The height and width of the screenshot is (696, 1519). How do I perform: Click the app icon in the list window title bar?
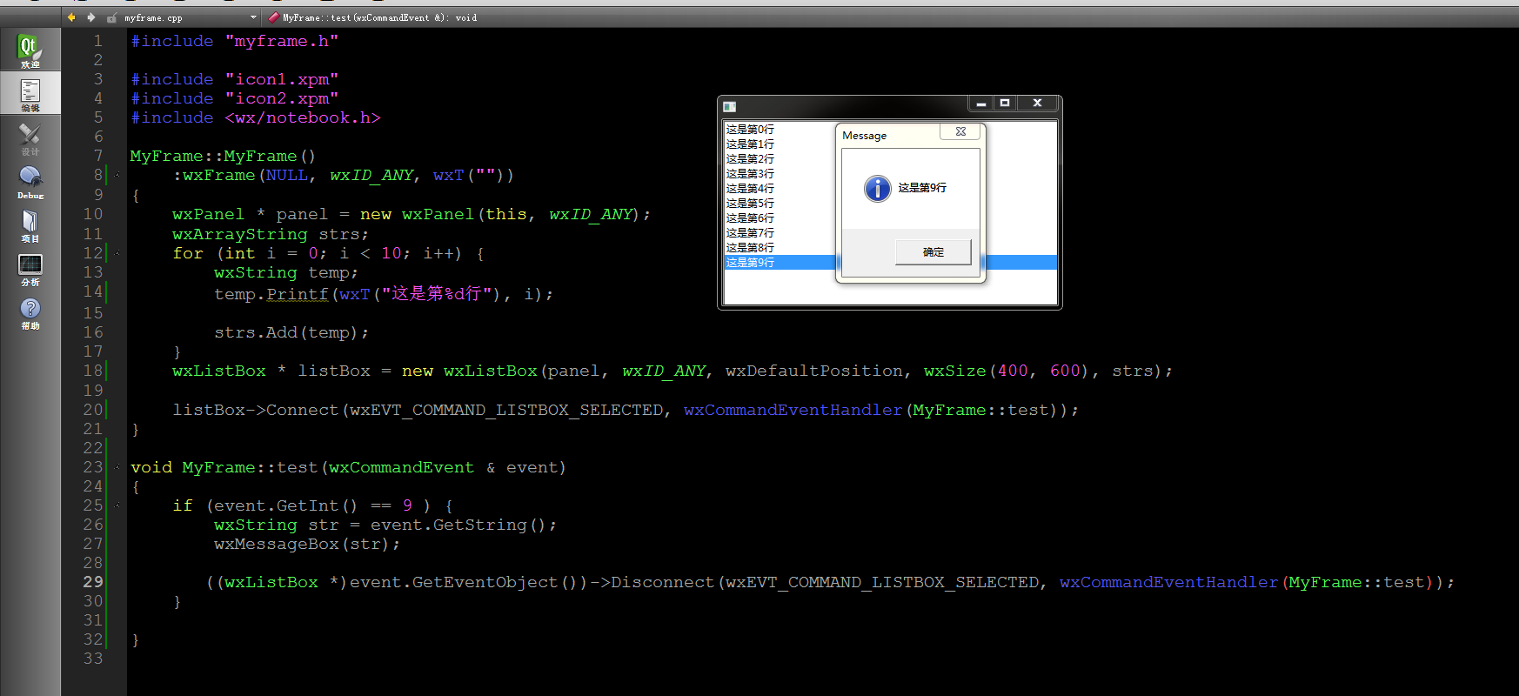coord(730,106)
